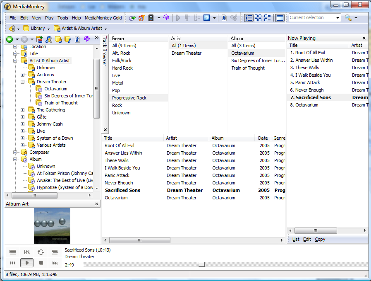The image size is (371, 281).
Task: Click the green arrow disc icon in main toolbar
Action: click(x=132, y=18)
